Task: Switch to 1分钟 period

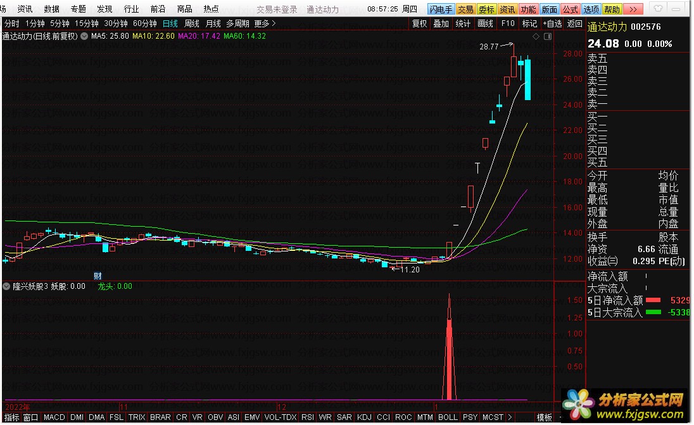Action: click(x=35, y=23)
